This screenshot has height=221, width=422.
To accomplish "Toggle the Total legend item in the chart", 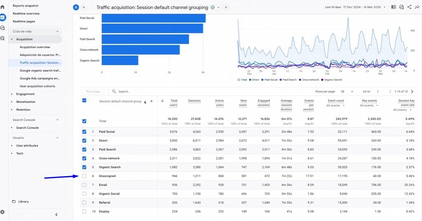I will point(242,80).
